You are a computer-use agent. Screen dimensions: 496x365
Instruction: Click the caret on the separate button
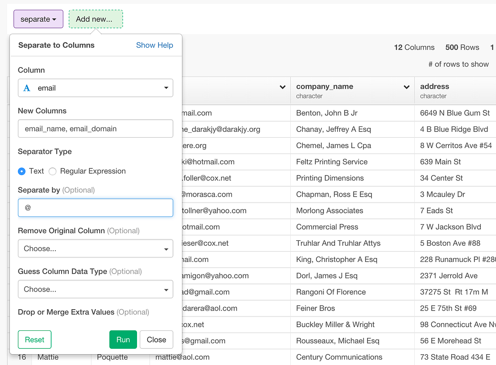pos(53,19)
